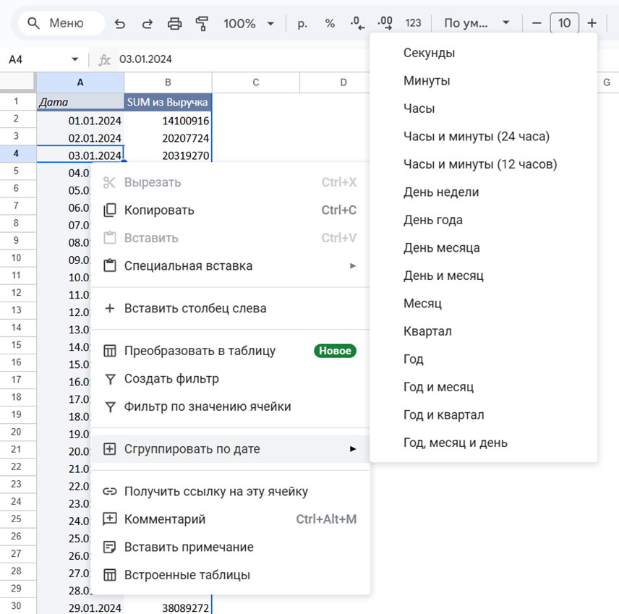Click cell with value 20319270
Screen dimensions: 619x614
click(x=168, y=155)
